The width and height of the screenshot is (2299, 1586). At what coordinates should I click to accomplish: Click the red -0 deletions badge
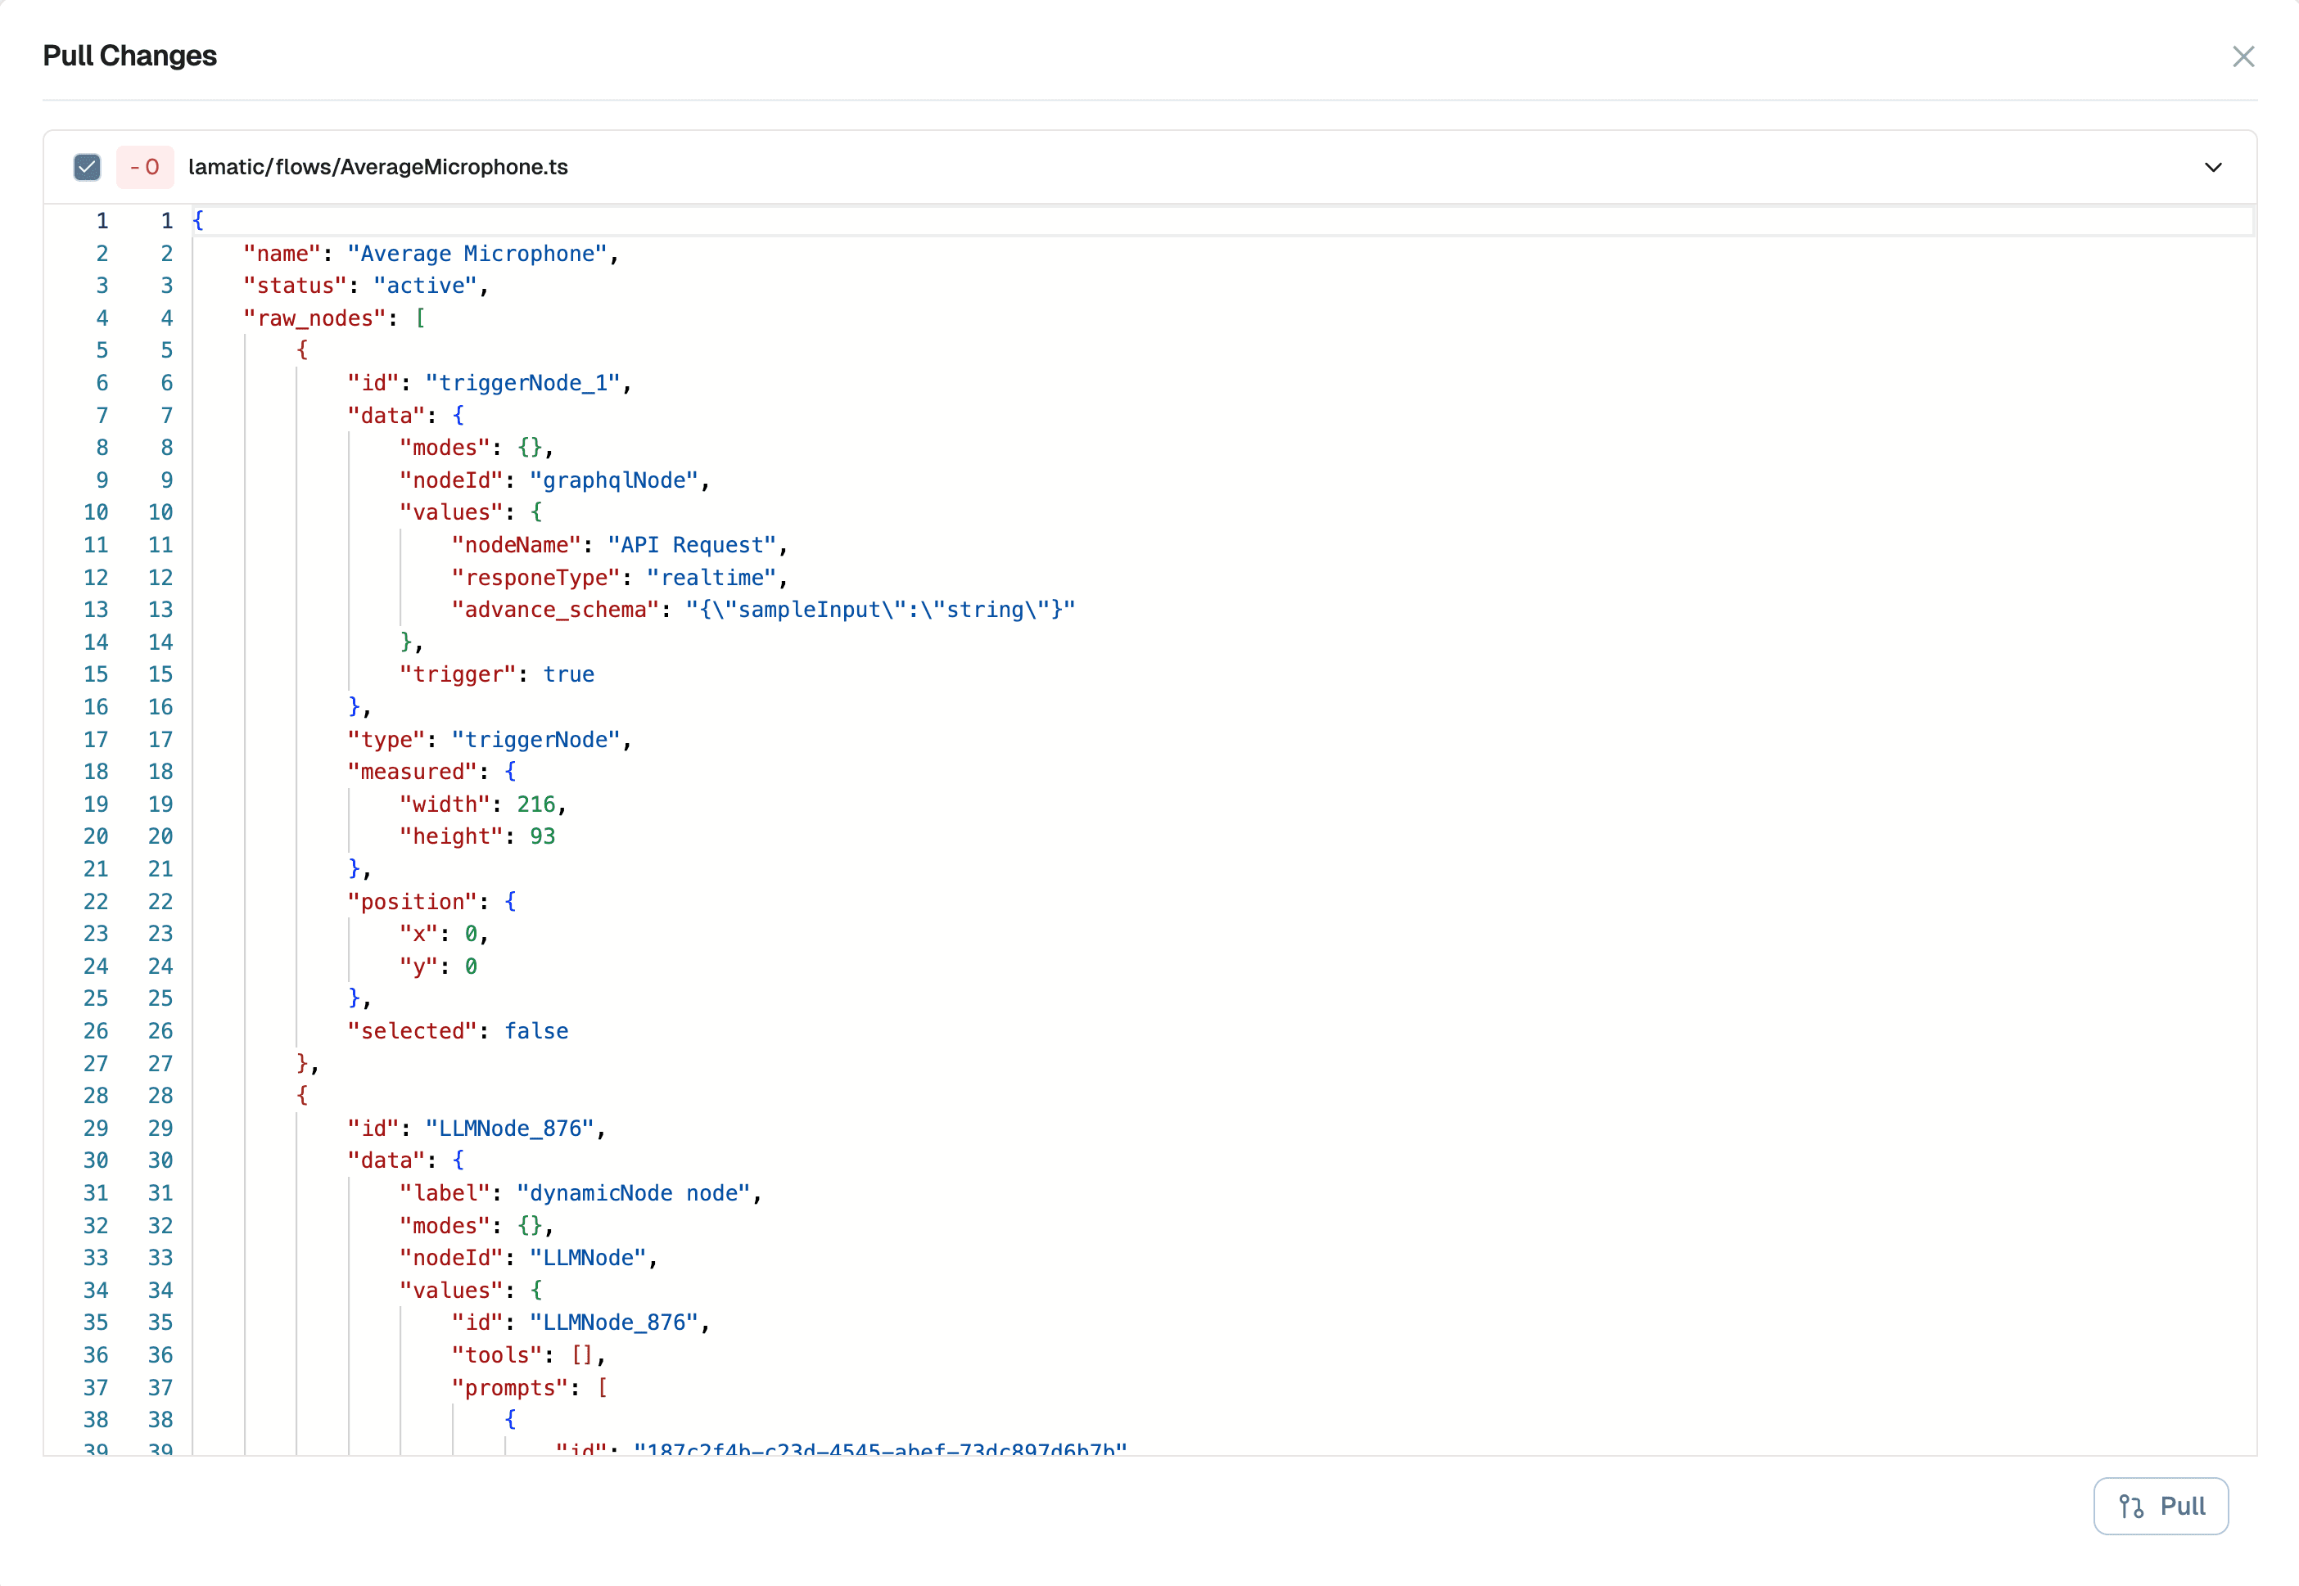pos(145,167)
